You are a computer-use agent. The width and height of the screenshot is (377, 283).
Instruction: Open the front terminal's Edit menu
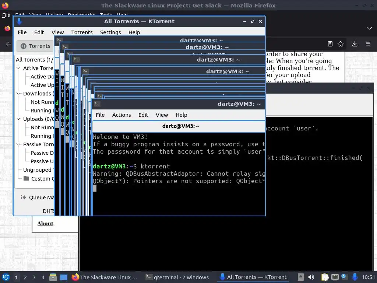tap(143, 115)
